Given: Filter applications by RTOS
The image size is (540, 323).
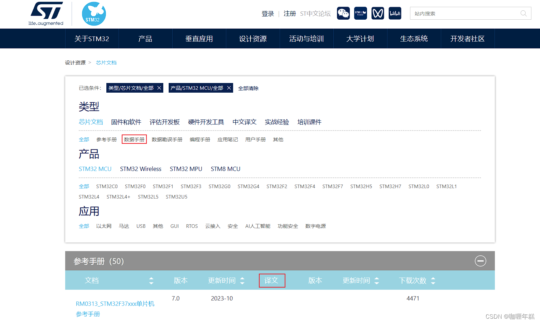Looking at the screenshot, I should [x=192, y=226].
